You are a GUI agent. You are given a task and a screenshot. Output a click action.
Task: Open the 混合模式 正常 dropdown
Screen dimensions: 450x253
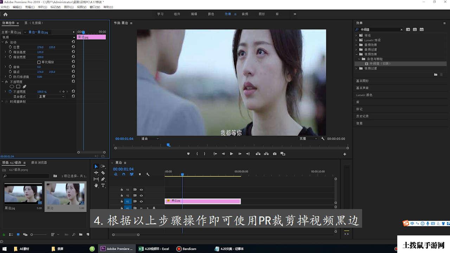tap(51, 96)
